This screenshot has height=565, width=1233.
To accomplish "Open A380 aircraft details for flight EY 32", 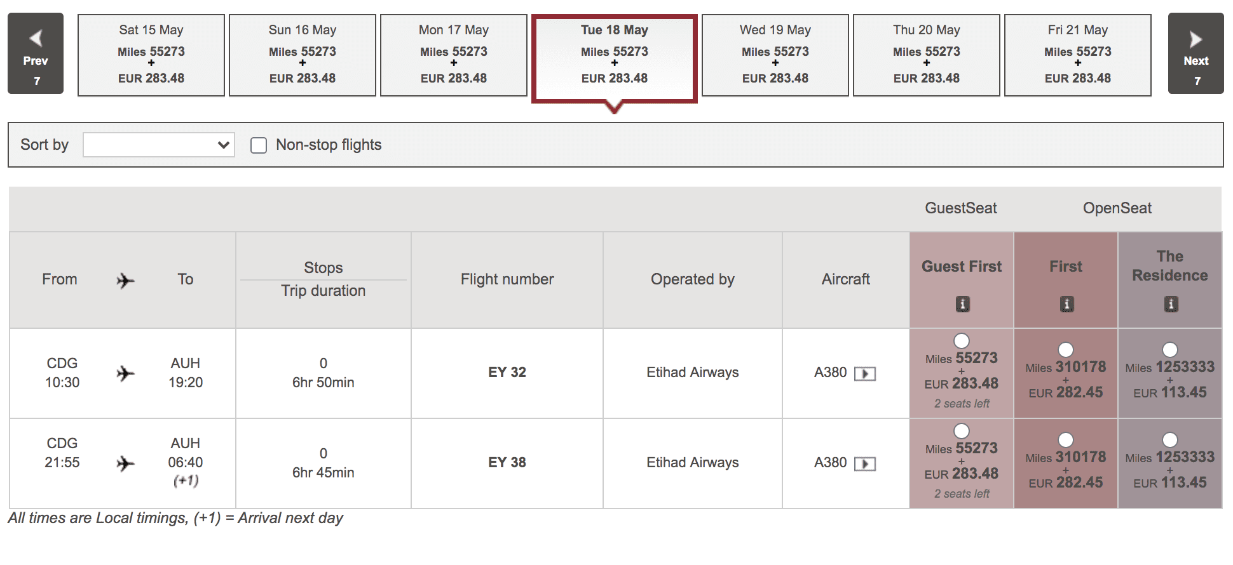I will [866, 373].
